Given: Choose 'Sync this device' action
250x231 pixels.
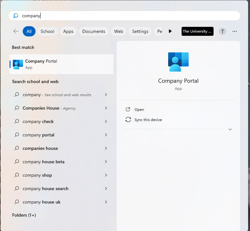Looking at the screenshot, I should 148,120.
